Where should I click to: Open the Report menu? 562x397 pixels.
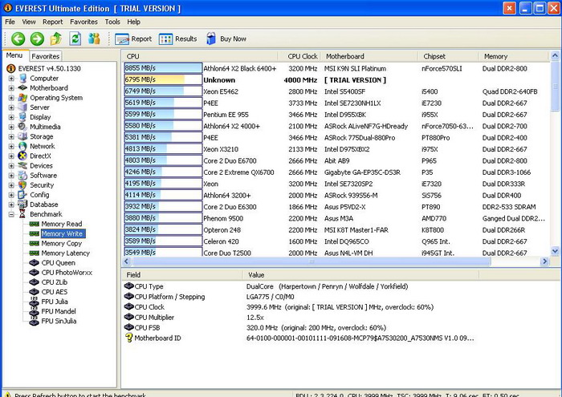point(52,22)
